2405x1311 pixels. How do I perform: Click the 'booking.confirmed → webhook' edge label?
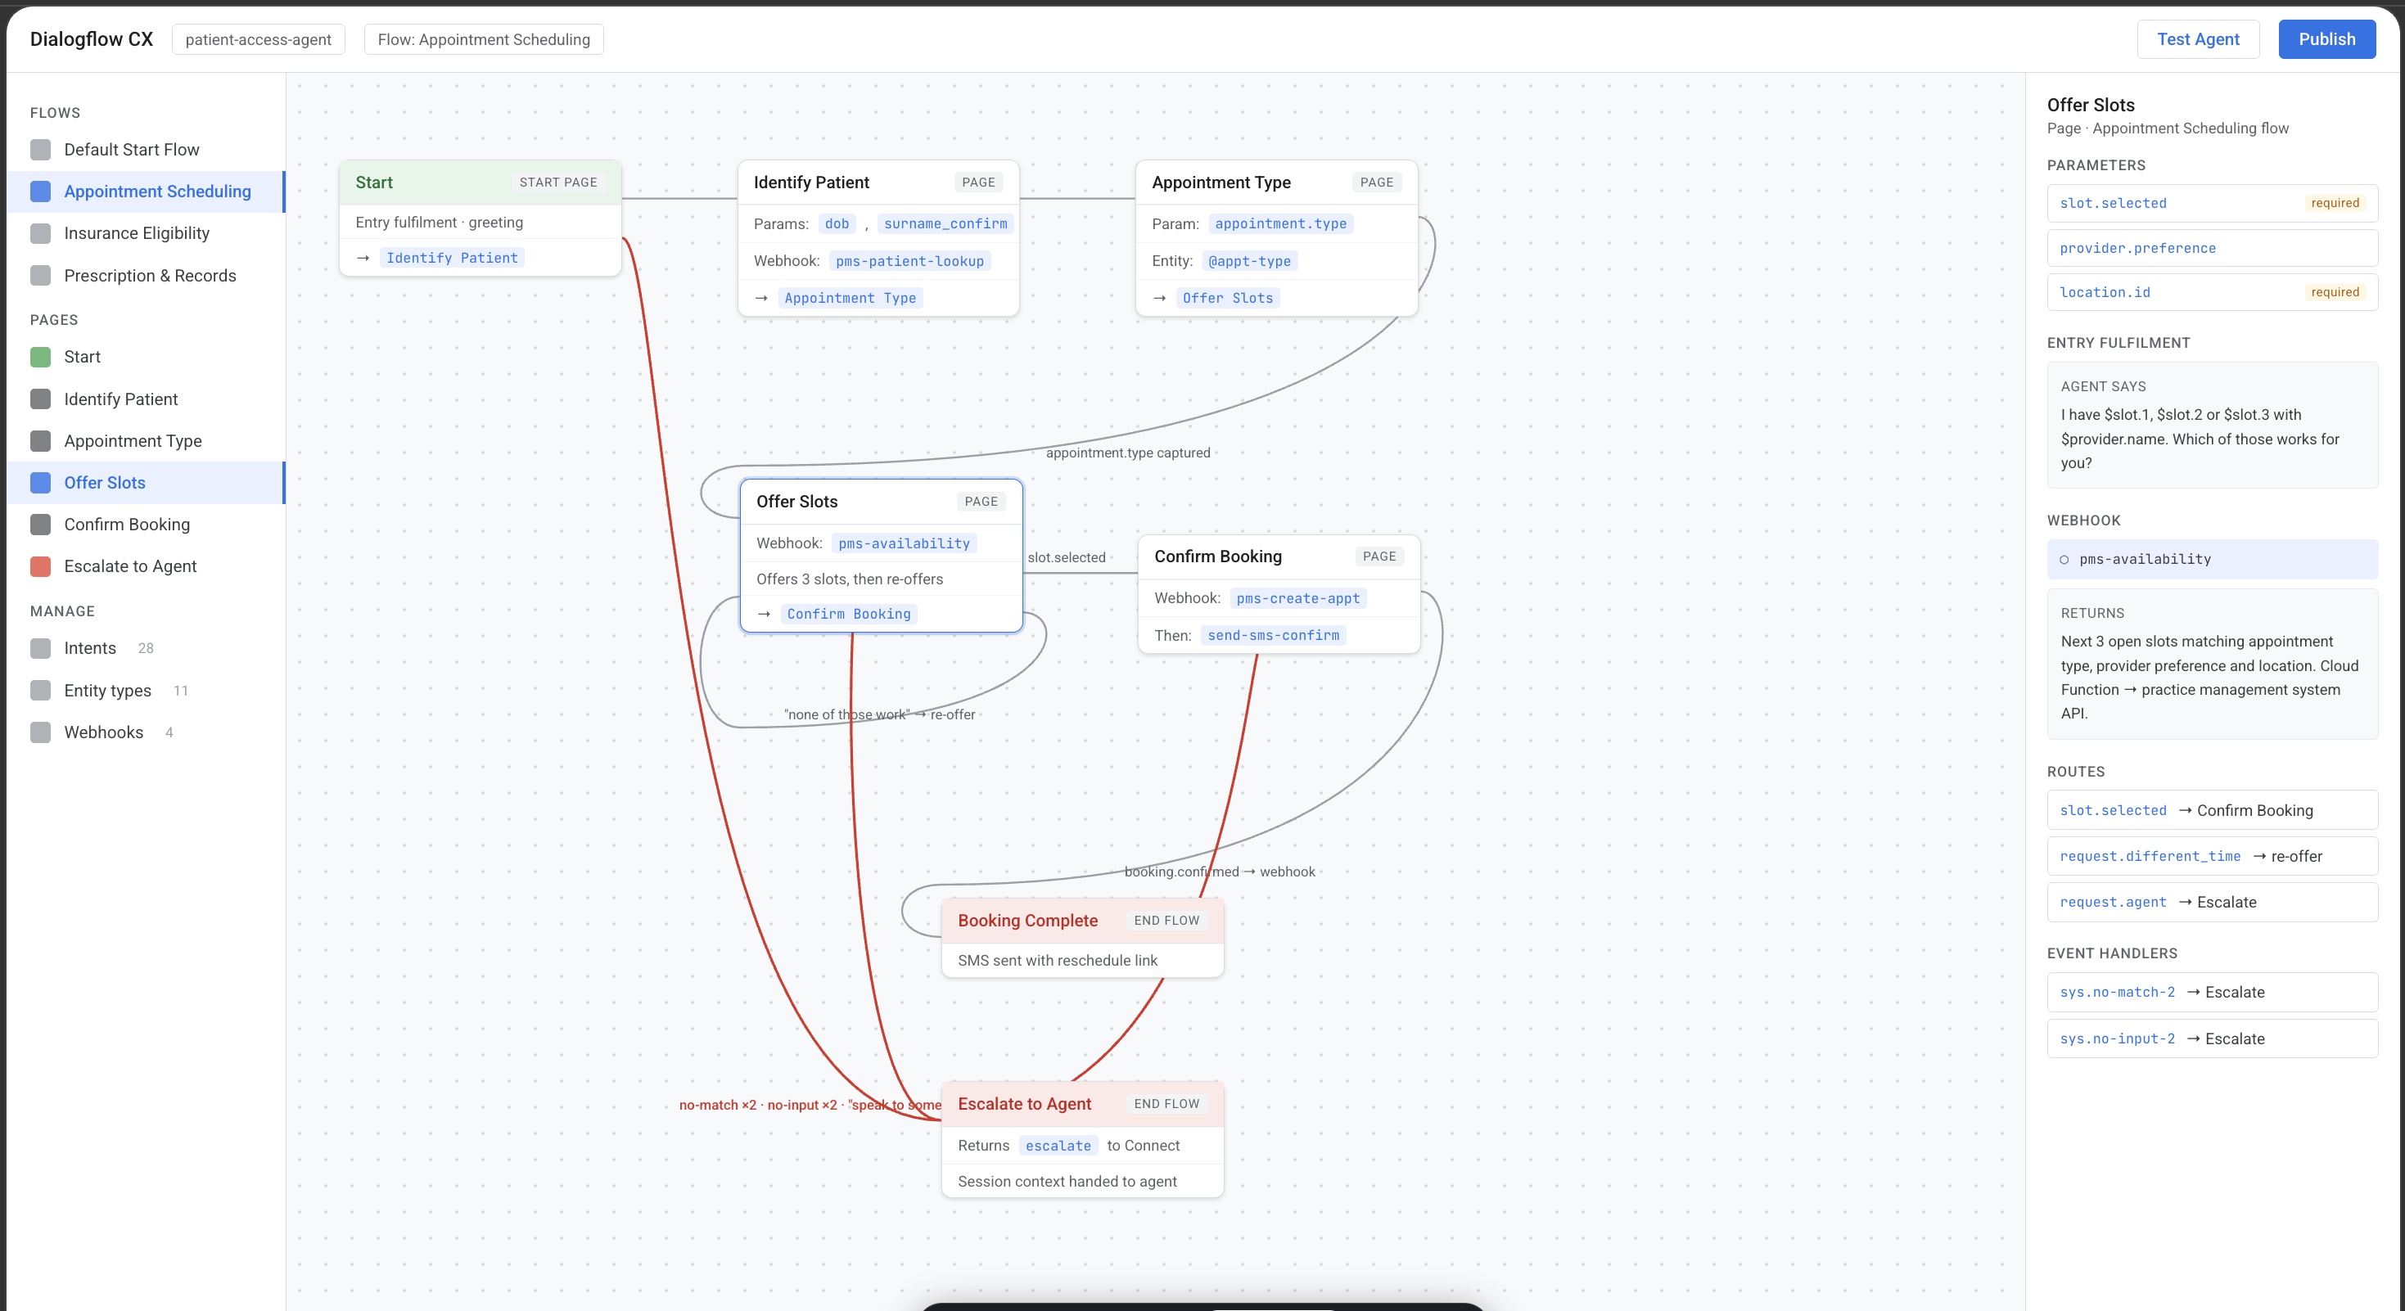(1220, 872)
